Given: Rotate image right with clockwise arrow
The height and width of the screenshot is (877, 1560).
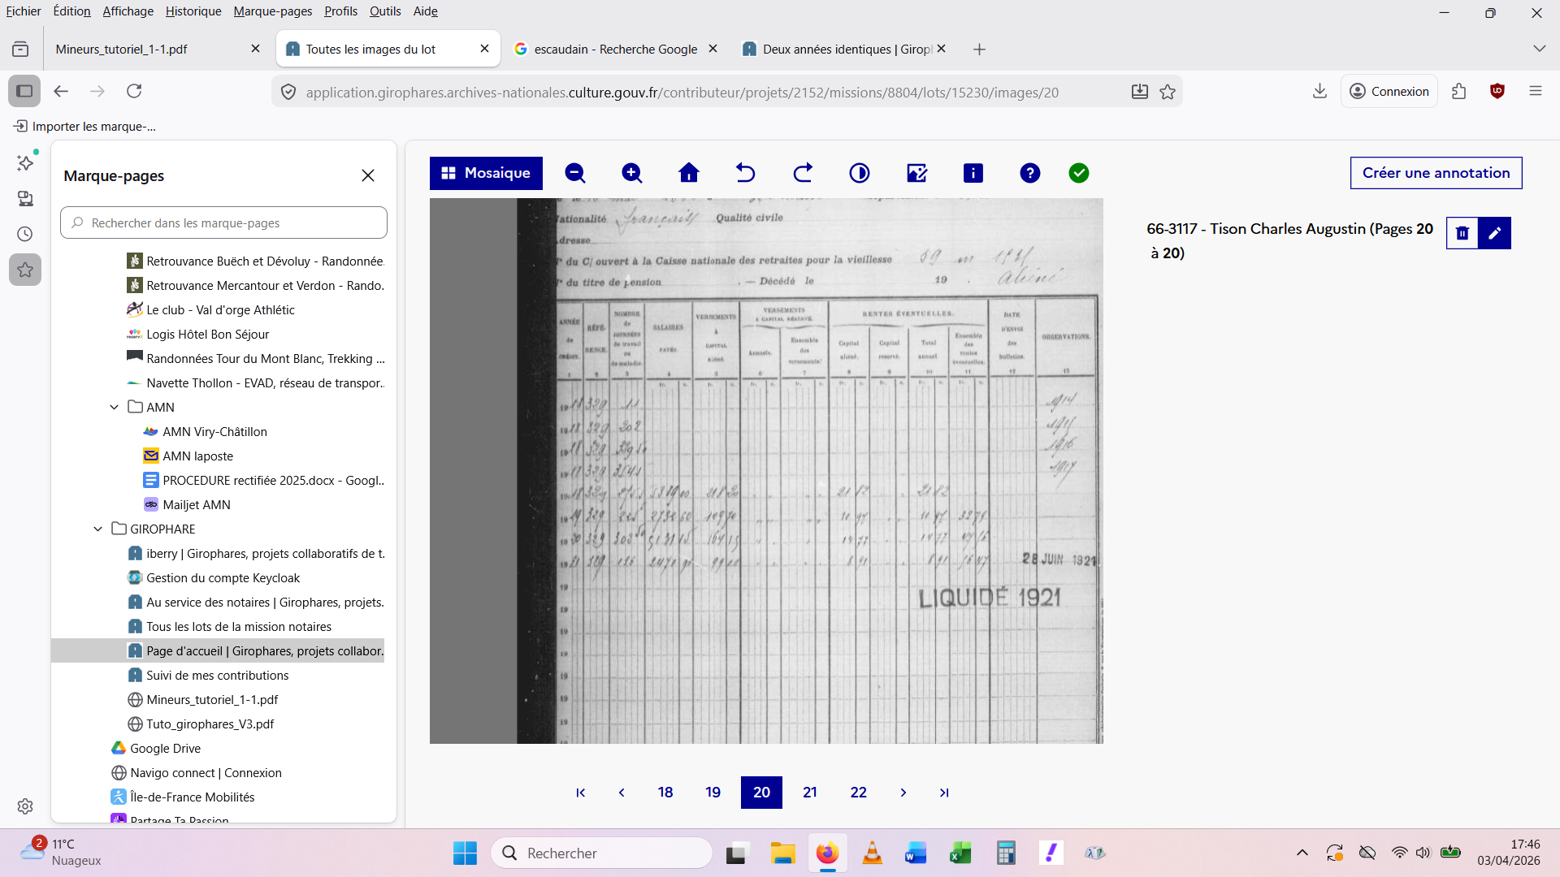Looking at the screenshot, I should point(803,173).
